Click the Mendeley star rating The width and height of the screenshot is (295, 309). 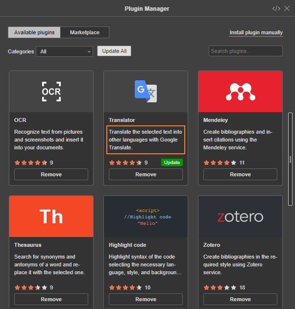click(x=220, y=163)
